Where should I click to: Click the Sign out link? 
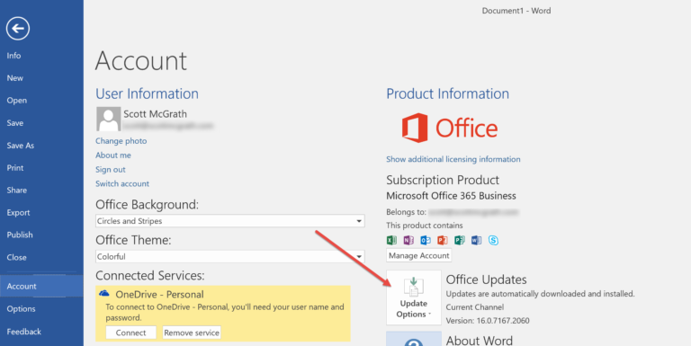pyautogui.click(x=111, y=170)
